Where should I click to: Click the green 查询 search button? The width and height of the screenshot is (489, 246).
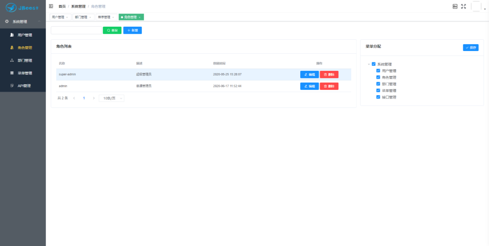[112, 30]
